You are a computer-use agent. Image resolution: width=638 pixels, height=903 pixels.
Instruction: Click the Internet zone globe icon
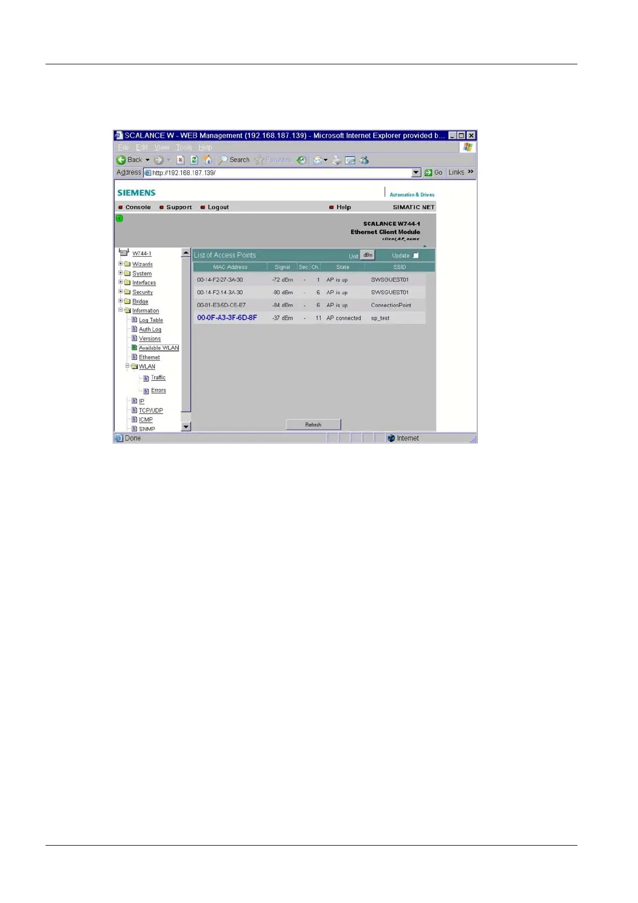391,438
